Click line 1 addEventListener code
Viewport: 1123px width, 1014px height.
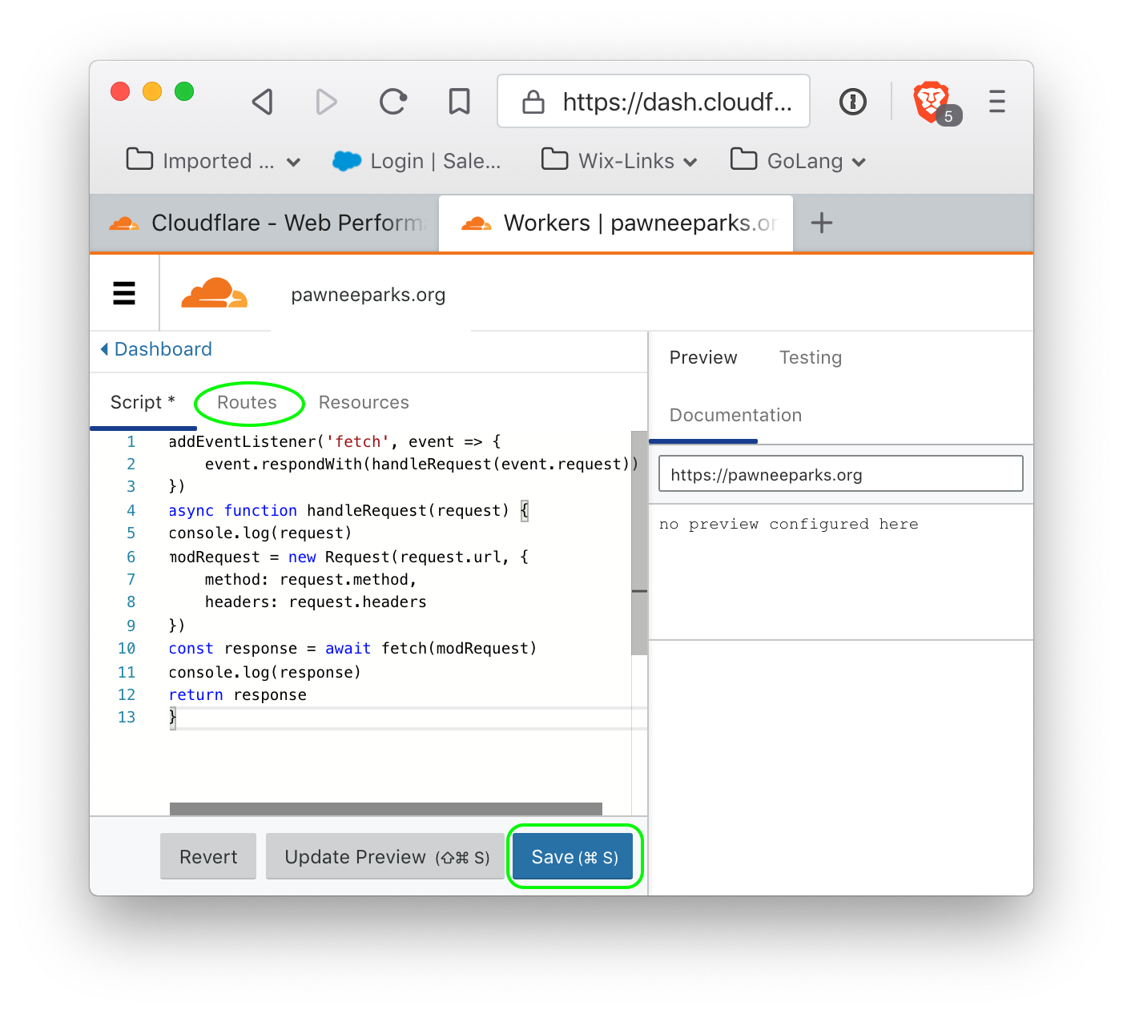(x=335, y=441)
